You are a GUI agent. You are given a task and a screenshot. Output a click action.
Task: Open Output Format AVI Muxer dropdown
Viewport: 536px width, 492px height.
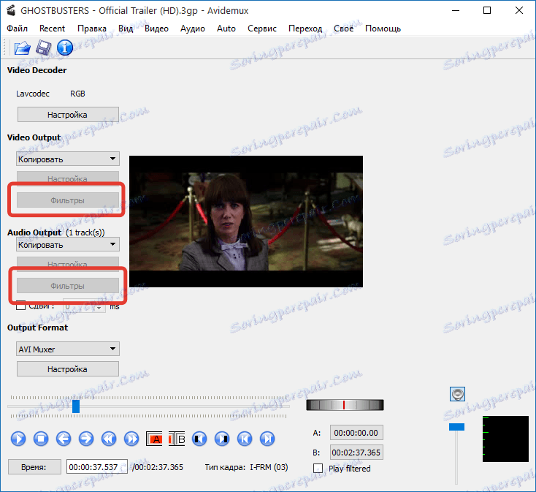point(68,349)
